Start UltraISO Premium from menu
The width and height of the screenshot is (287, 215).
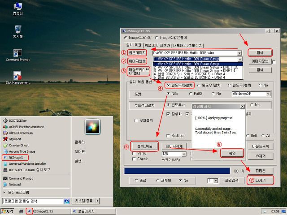[x=21, y=133]
